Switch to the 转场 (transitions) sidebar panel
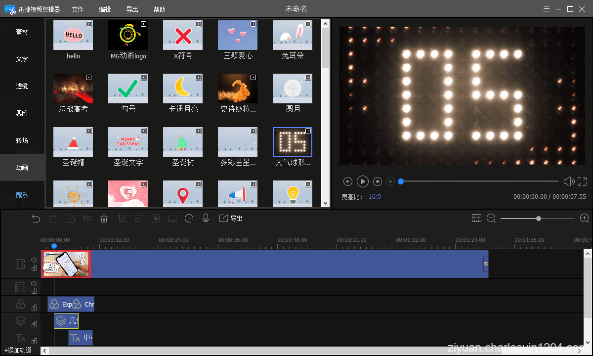Image resolution: width=593 pixels, height=356 pixels. pos(22,140)
